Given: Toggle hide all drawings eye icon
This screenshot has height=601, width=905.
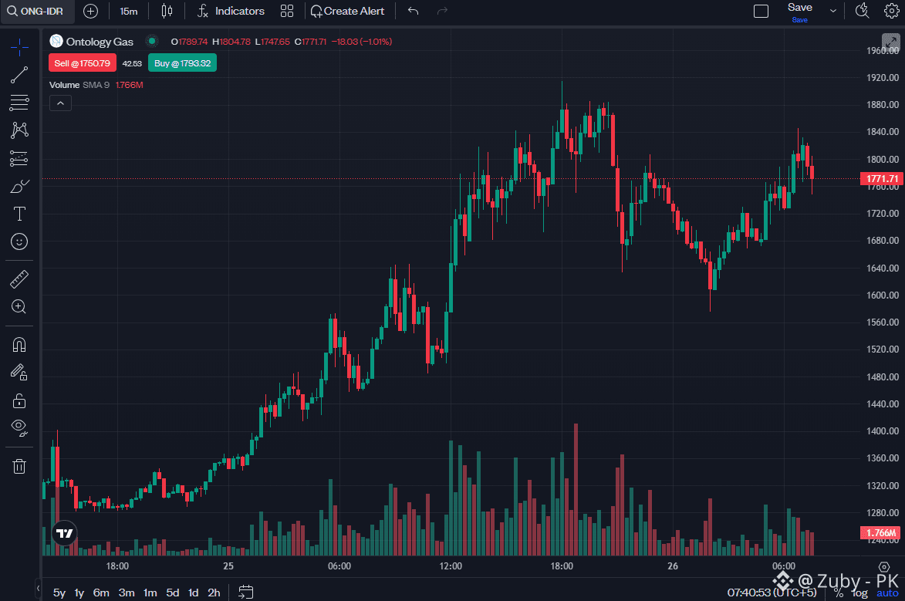Looking at the screenshot, I should coord(19,428).
